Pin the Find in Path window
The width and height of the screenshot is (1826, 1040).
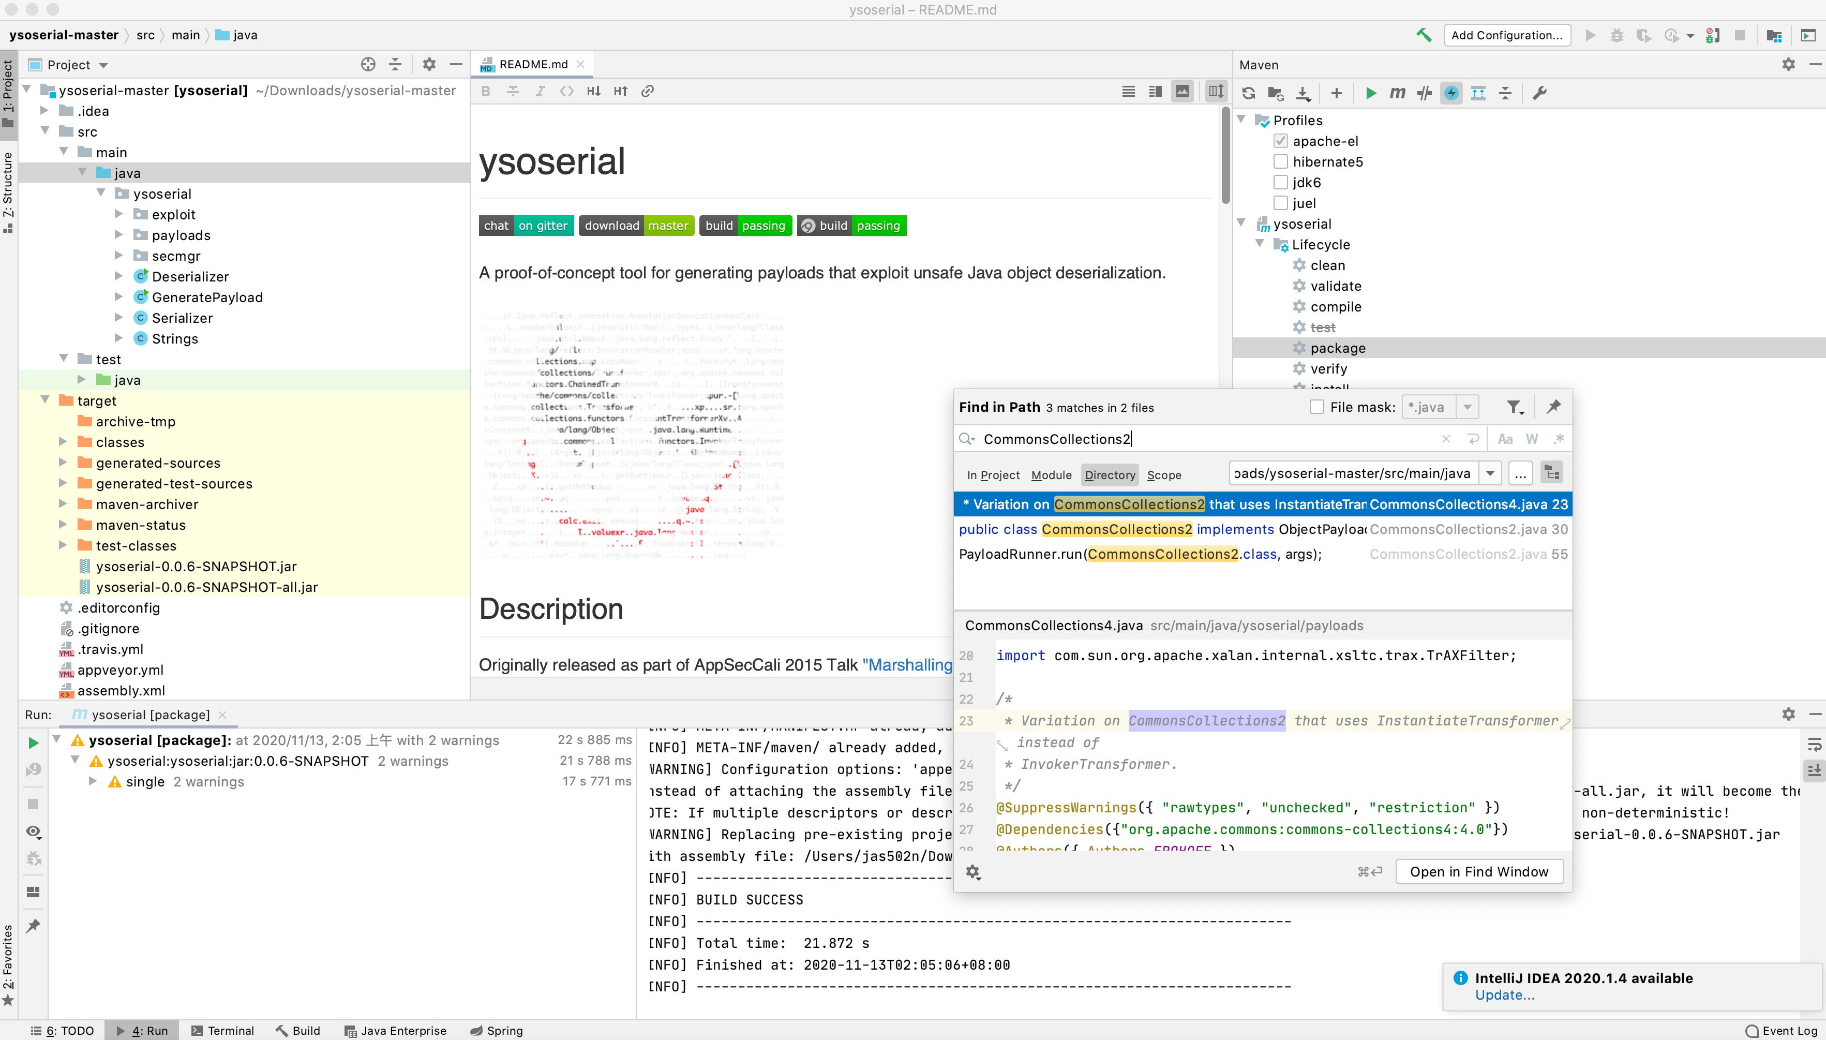tap(1553, 407)
